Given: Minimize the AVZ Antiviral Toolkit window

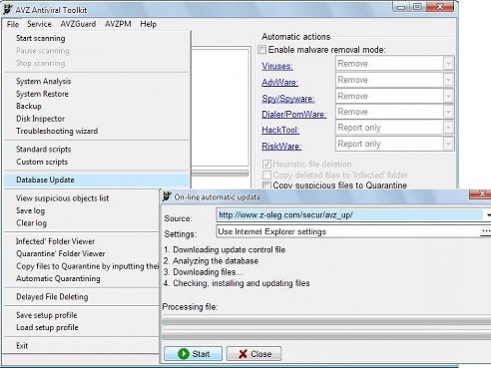Looking at the screenshot, I should tap(401, 7).
